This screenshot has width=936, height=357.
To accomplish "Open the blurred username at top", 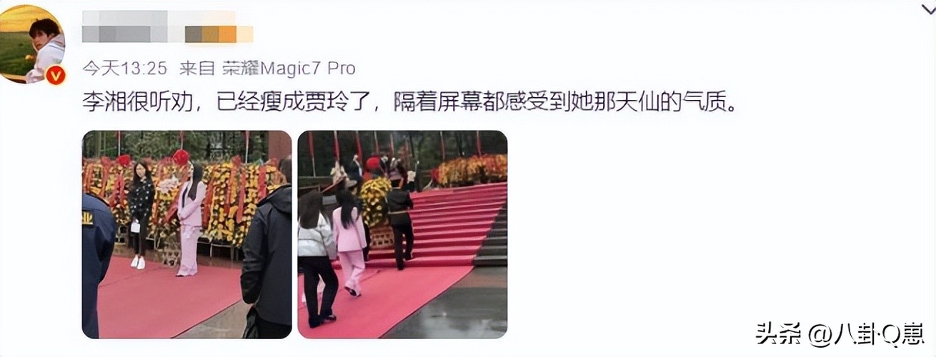I will coord(159,17).
